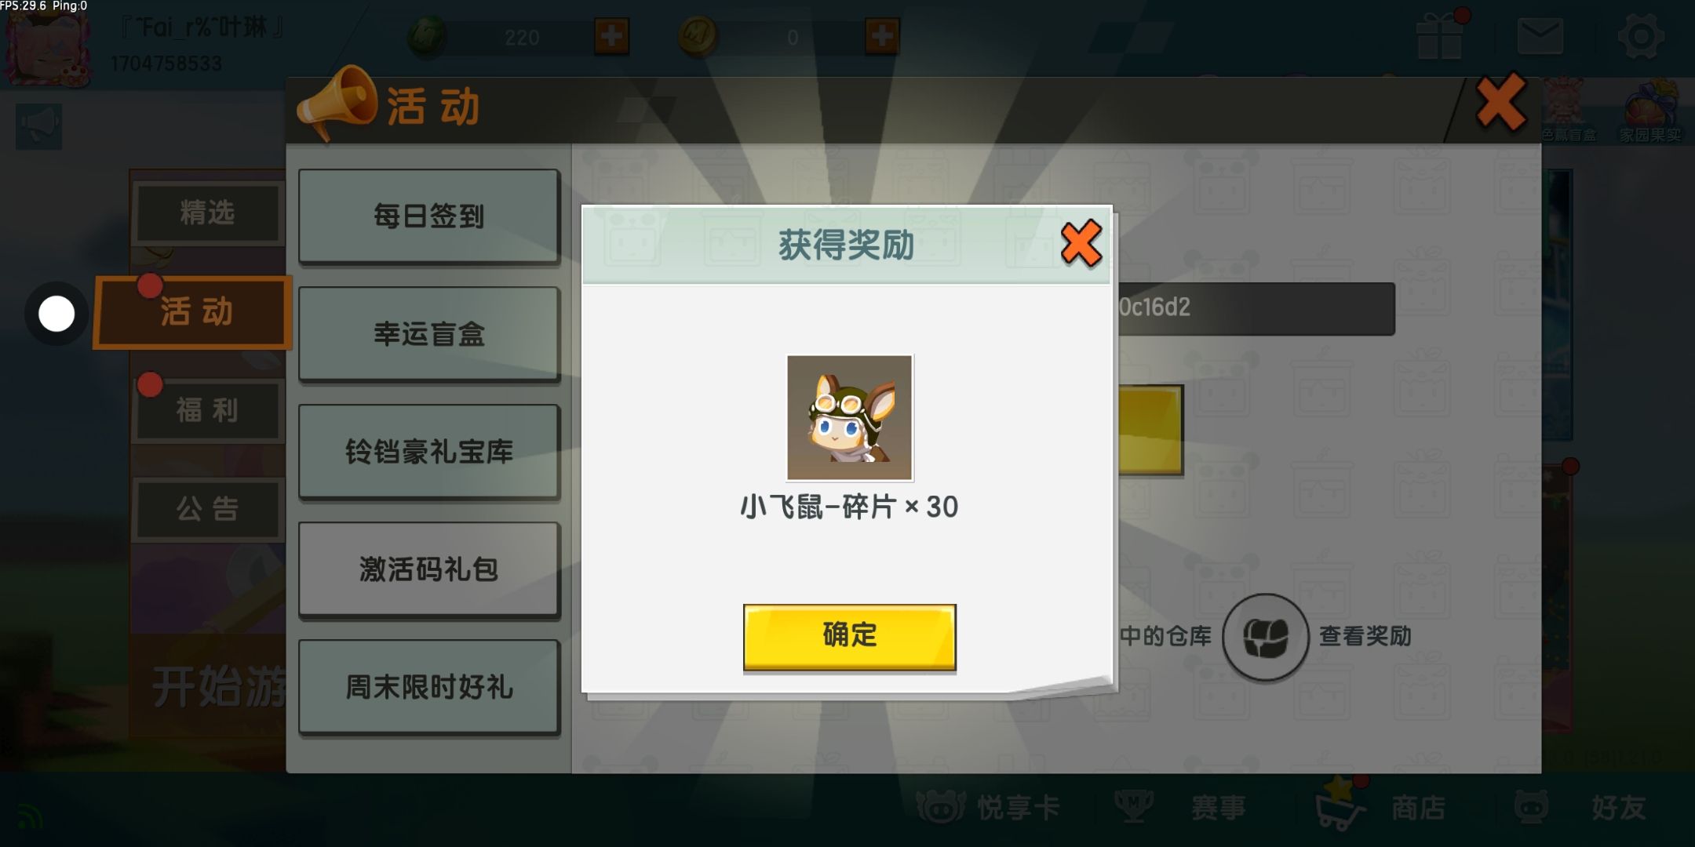Open 周末限时好礼 activity
The width and height of the screenshot is (1695, 847).
[x=429, y=688]
